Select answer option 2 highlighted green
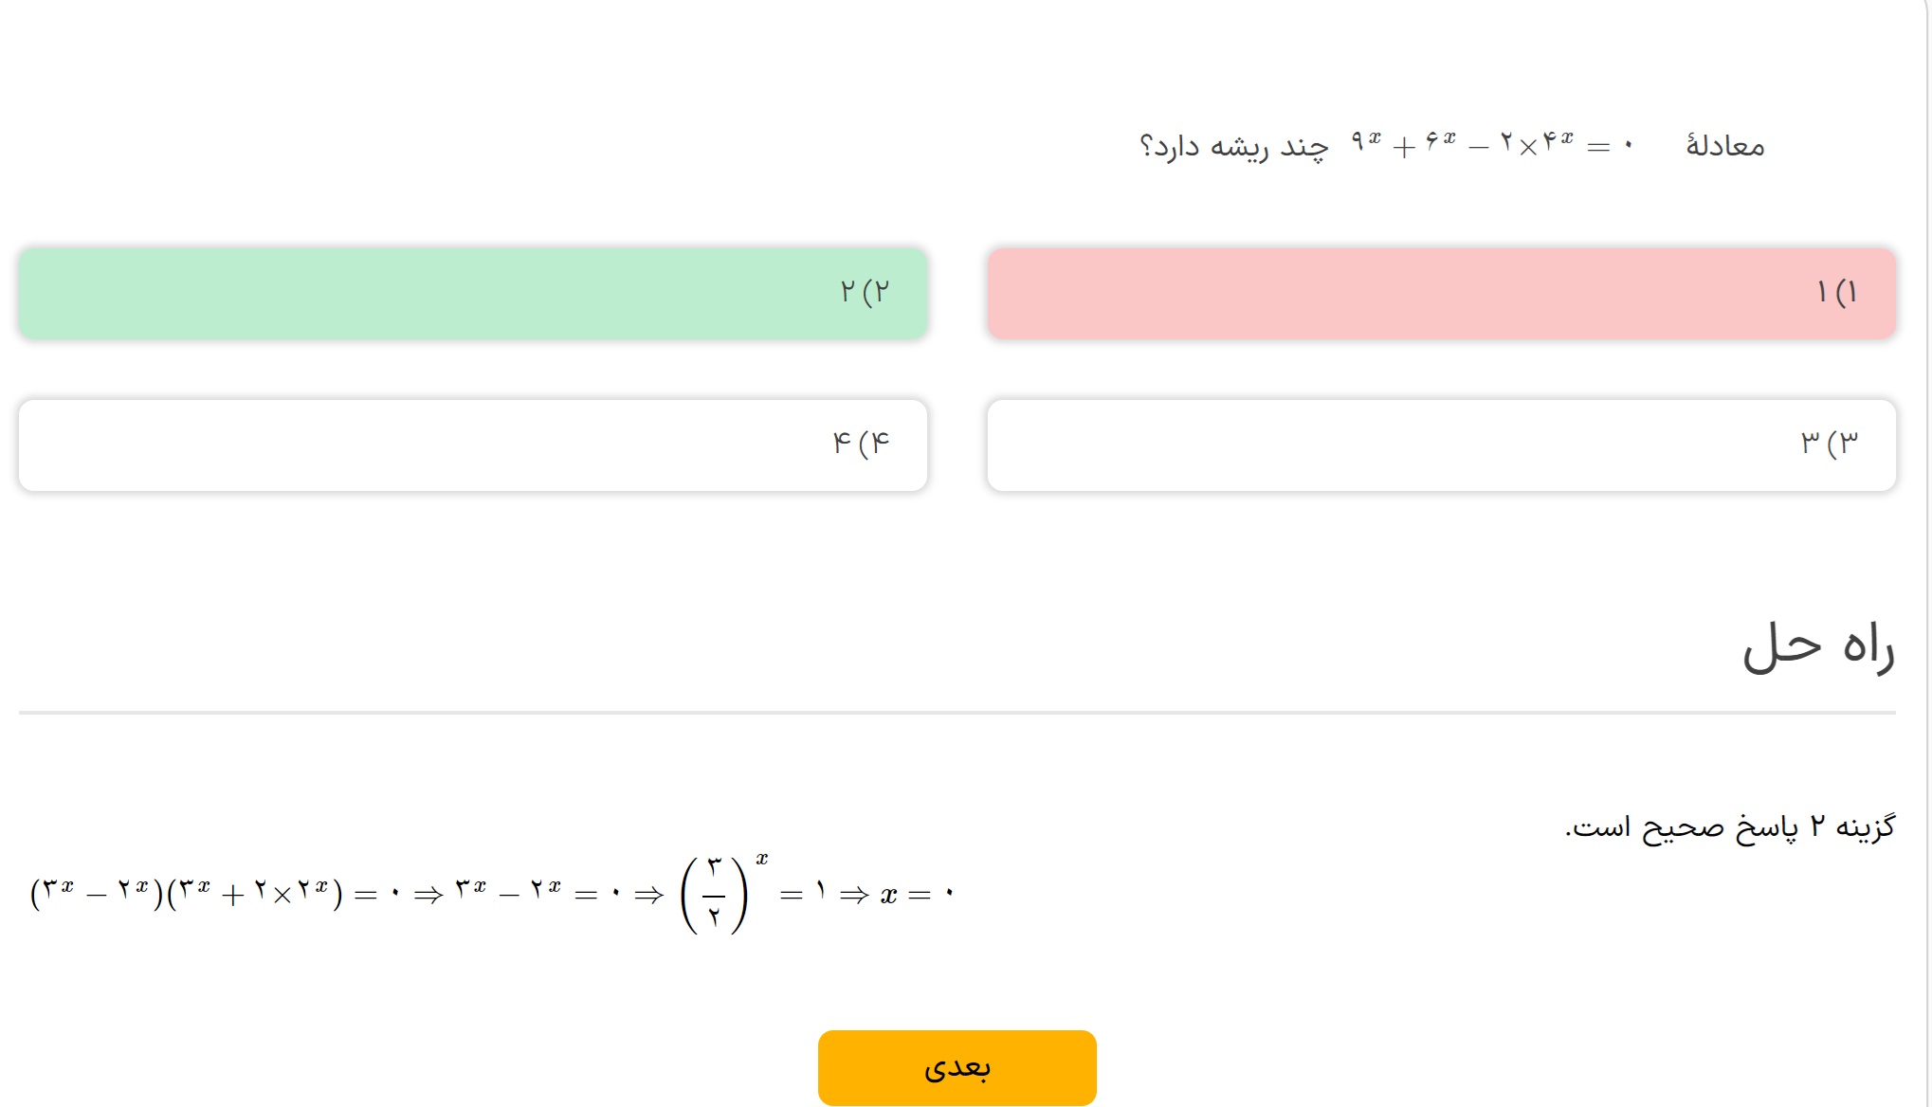Viewport: 1932px width, 1107px height. [x=472, y=293]
